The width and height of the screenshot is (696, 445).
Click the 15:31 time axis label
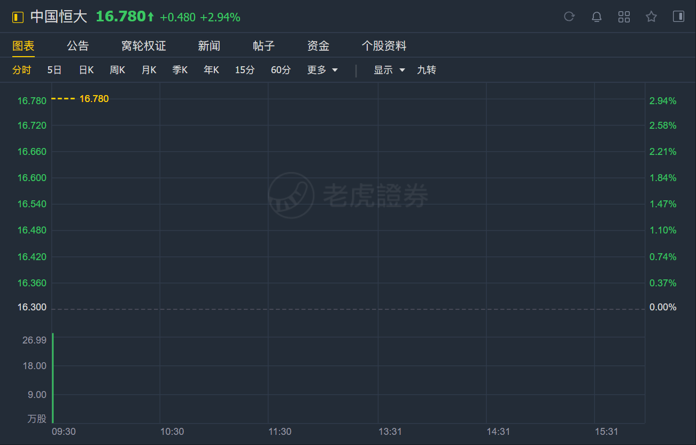606,432
